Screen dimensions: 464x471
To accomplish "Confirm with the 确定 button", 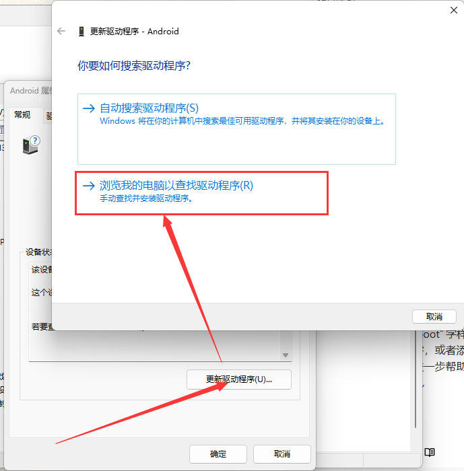I will tap(218, 454).
